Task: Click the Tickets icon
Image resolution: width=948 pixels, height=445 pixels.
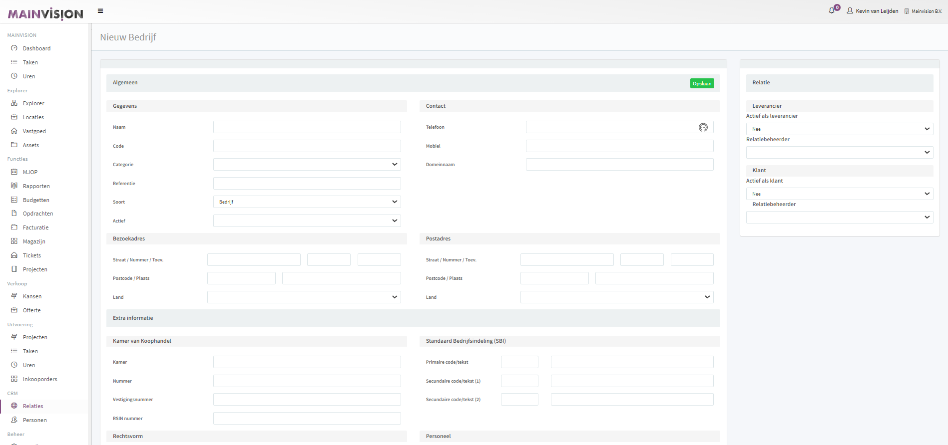Action: coord(14,255)
